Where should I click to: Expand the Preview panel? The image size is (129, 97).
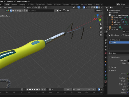point(110,67)
